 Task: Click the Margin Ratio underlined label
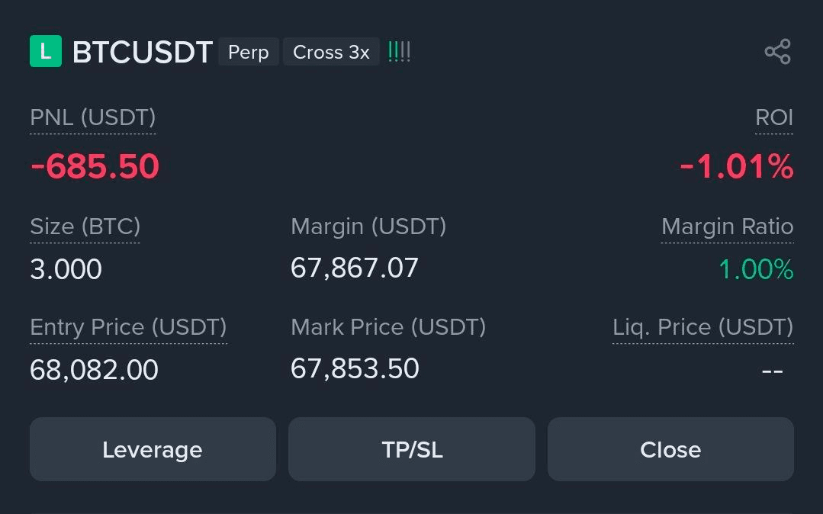click(x=727, y=226)
